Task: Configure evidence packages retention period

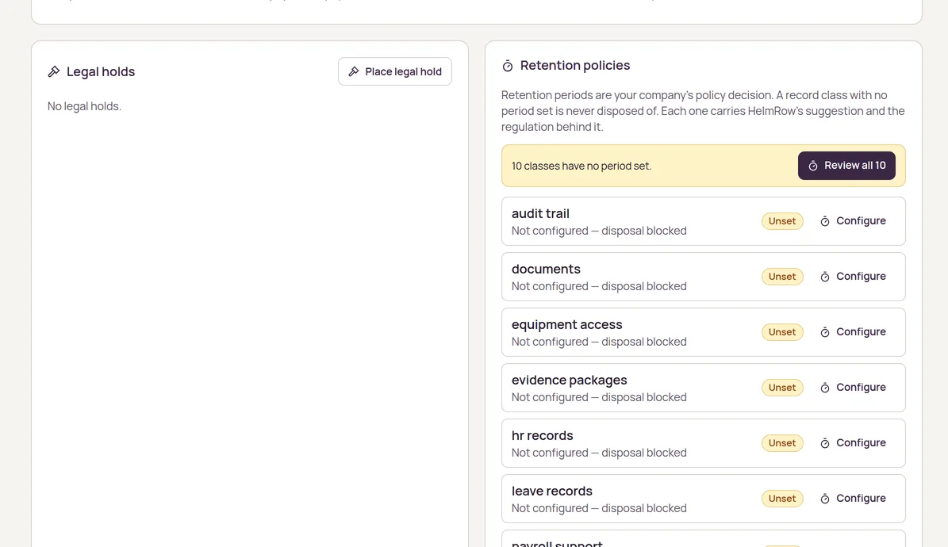Action: [x=853, y=388]
